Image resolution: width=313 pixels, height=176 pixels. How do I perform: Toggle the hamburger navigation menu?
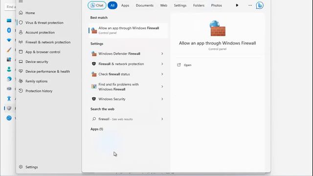[x=21, y=1]
